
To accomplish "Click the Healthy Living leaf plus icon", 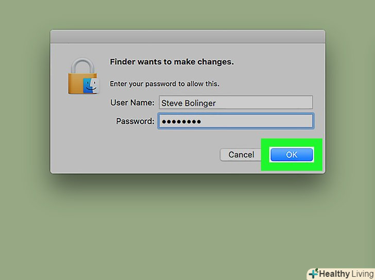I will (313, 273).
